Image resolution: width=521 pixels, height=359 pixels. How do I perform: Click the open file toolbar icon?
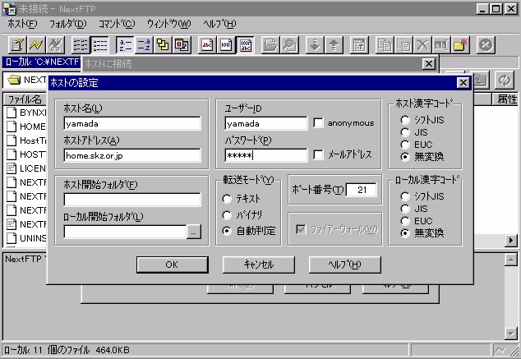click(x=270, y=44)
